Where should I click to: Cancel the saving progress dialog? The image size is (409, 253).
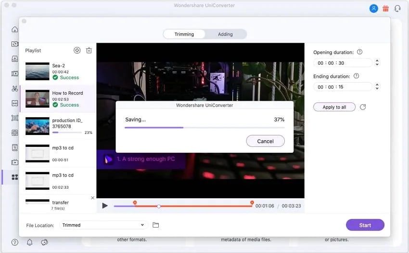point(265,141)
